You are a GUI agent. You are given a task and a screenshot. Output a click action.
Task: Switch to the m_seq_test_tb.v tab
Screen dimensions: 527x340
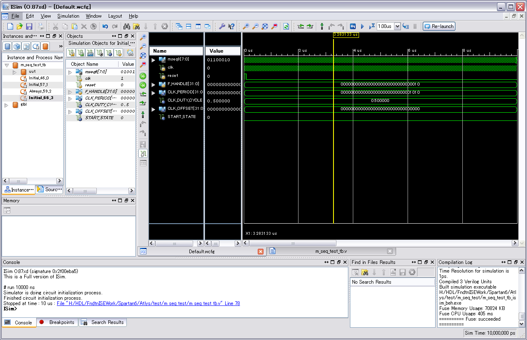[x=331, y=251]
